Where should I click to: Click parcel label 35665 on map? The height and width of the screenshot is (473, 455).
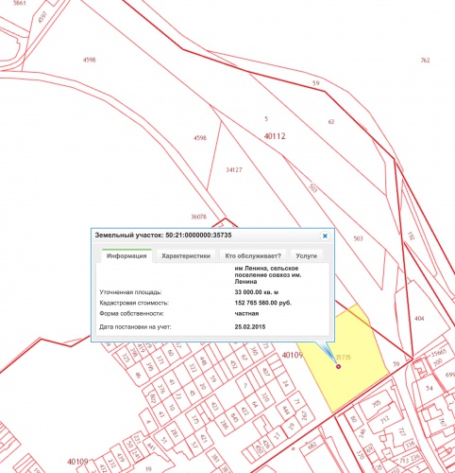(439, 353)
